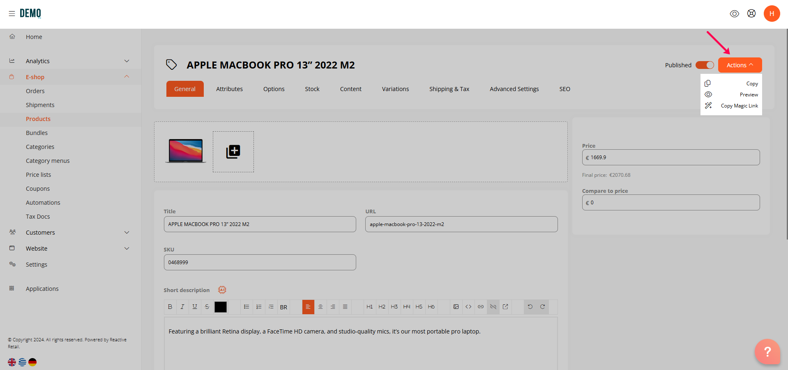Toggle italic formatting
The image size is (788, 370).
pyautogui.click(x=182, y=307)
